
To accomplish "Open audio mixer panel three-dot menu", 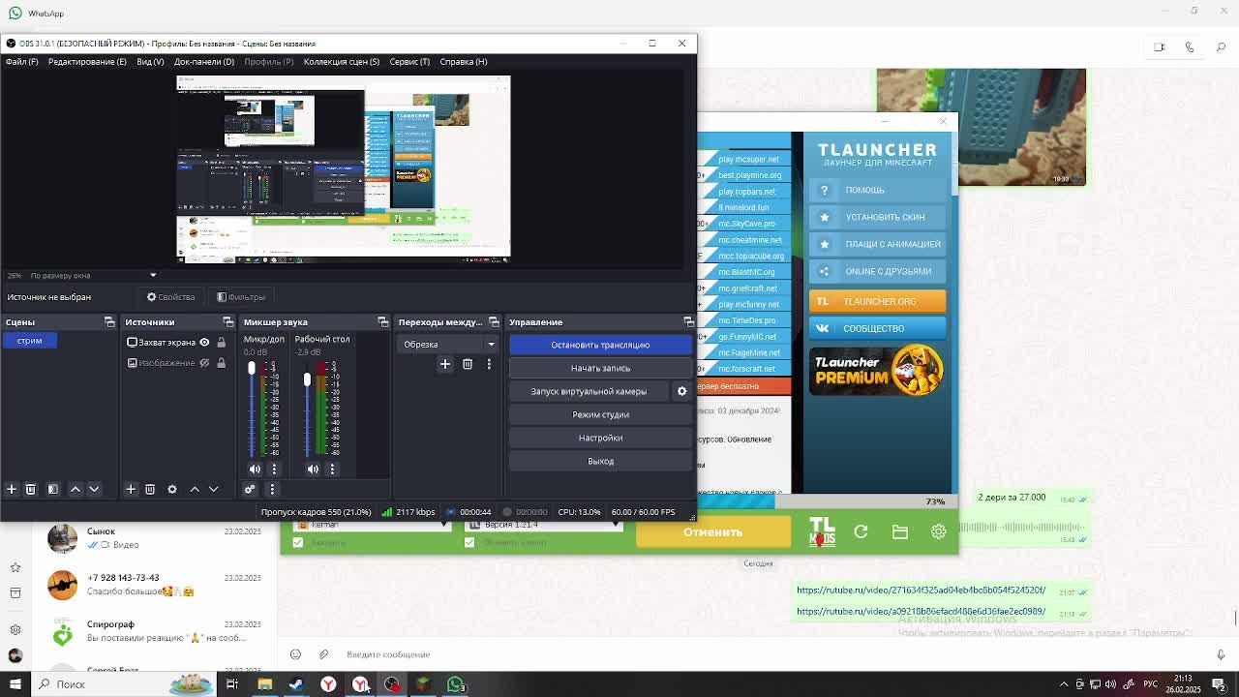I will click(x=272, y=489).
